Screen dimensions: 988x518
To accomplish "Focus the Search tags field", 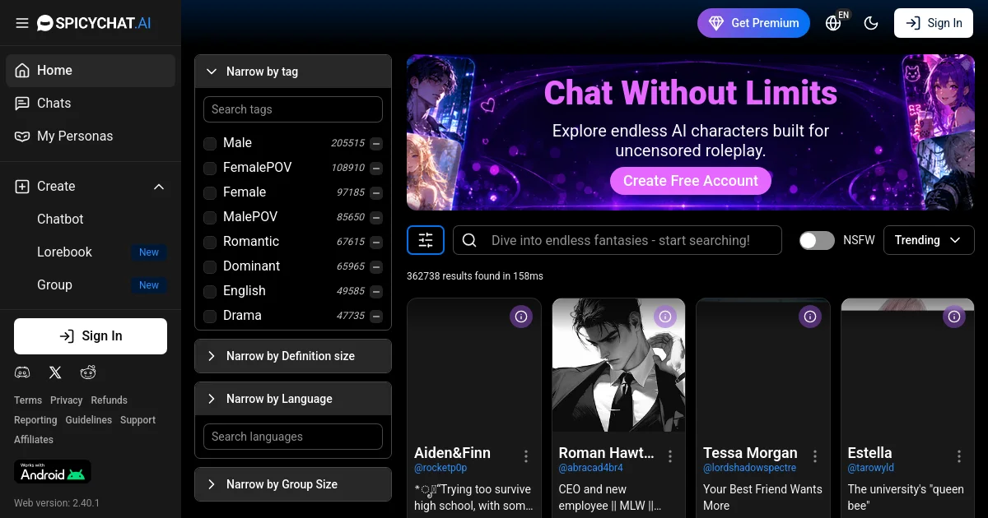I will pos(293,109).
